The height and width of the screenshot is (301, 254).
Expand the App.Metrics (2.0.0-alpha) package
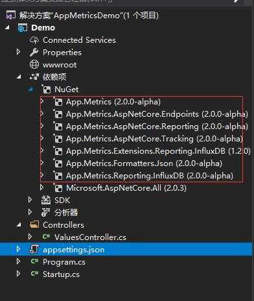(x=42, y=101)
